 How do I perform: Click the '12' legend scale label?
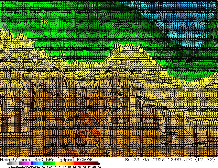pyautogui.click(x=65, y=167)
